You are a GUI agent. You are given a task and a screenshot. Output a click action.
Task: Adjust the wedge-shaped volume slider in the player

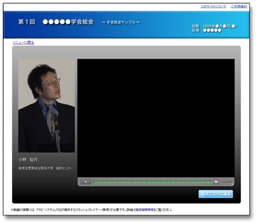(x=226, y=182)
